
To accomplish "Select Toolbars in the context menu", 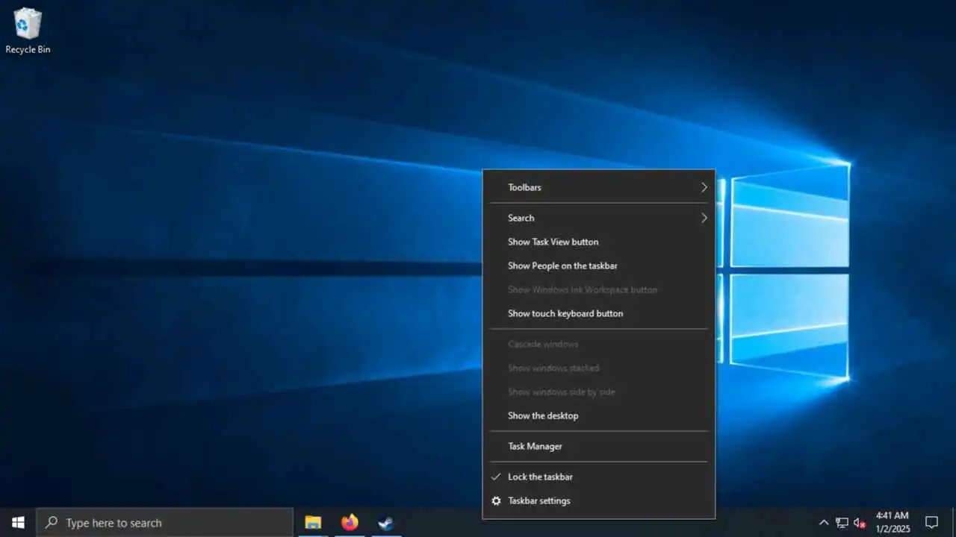I will pos(599,187).
